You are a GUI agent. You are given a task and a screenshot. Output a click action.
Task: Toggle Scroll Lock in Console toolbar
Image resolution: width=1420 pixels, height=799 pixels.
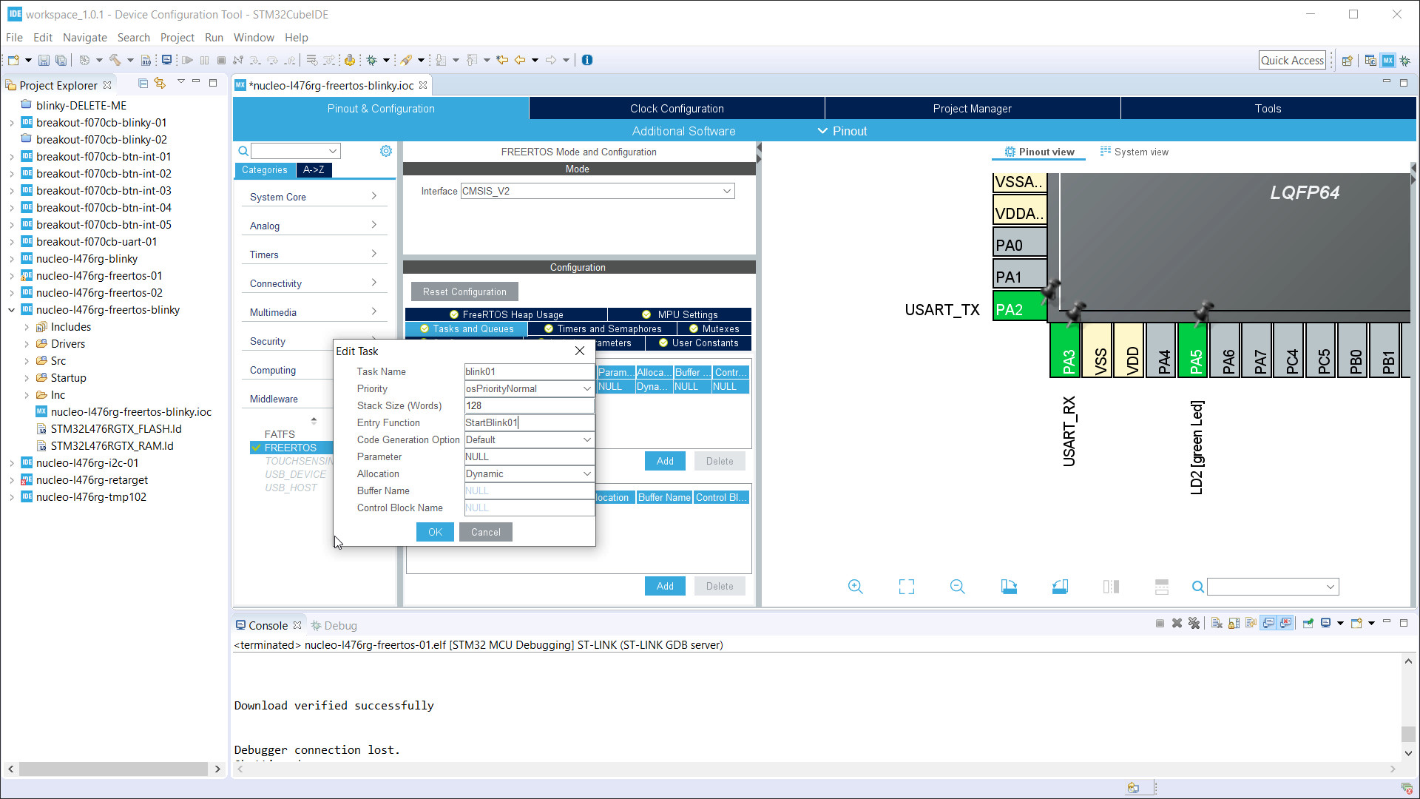1234,623
